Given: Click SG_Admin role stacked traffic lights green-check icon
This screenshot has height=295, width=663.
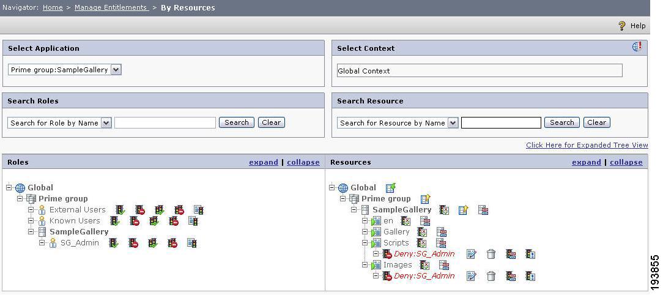Looking at the screenshot, I should pos(153,242).
